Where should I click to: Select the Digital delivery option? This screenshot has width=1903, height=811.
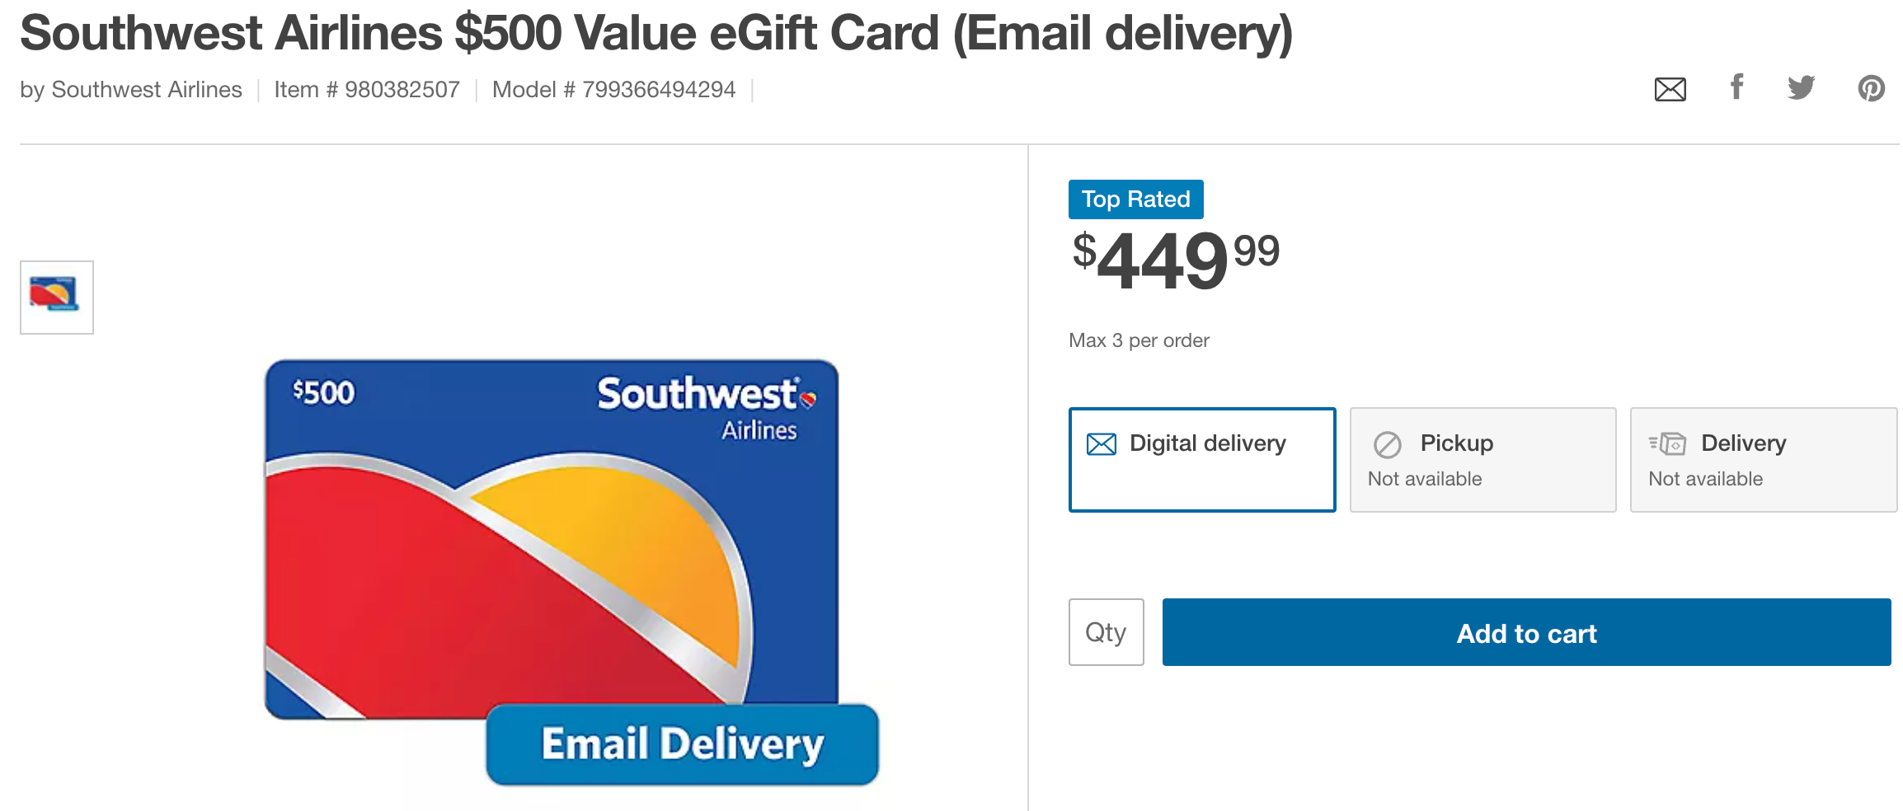point(1202,459)
